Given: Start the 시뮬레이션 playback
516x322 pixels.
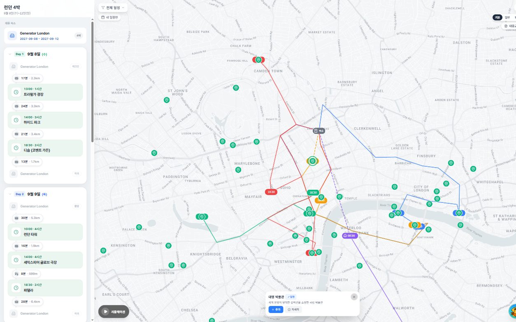Looking at the screenshot, I should (113, 312).
